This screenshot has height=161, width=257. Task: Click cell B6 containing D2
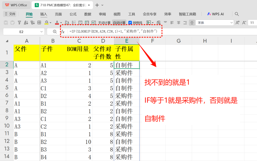click(53, 96)
